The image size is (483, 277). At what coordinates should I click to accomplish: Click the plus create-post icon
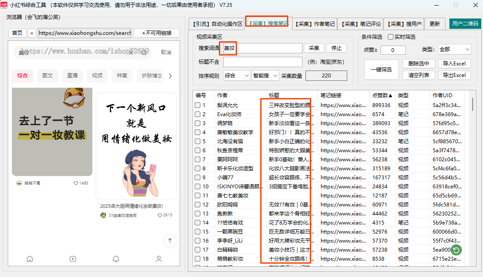click(72, 259)
